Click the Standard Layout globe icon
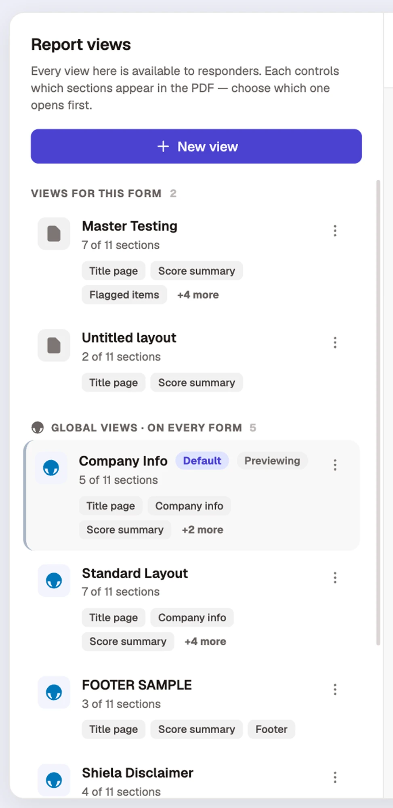Viewport: 393px width, 808px height. click(54, 581)
